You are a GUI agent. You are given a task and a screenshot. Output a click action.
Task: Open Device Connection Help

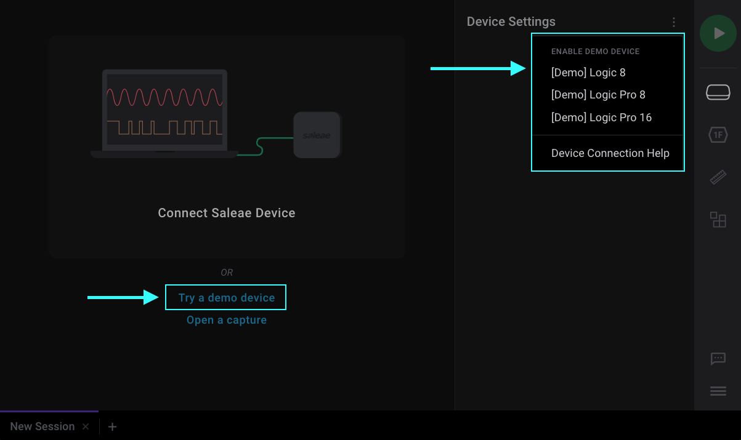610,153
